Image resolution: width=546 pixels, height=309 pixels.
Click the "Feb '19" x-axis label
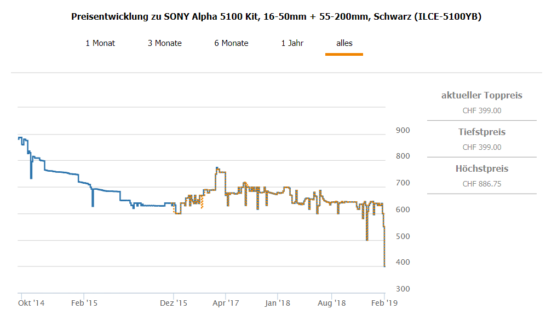[386, 302]
